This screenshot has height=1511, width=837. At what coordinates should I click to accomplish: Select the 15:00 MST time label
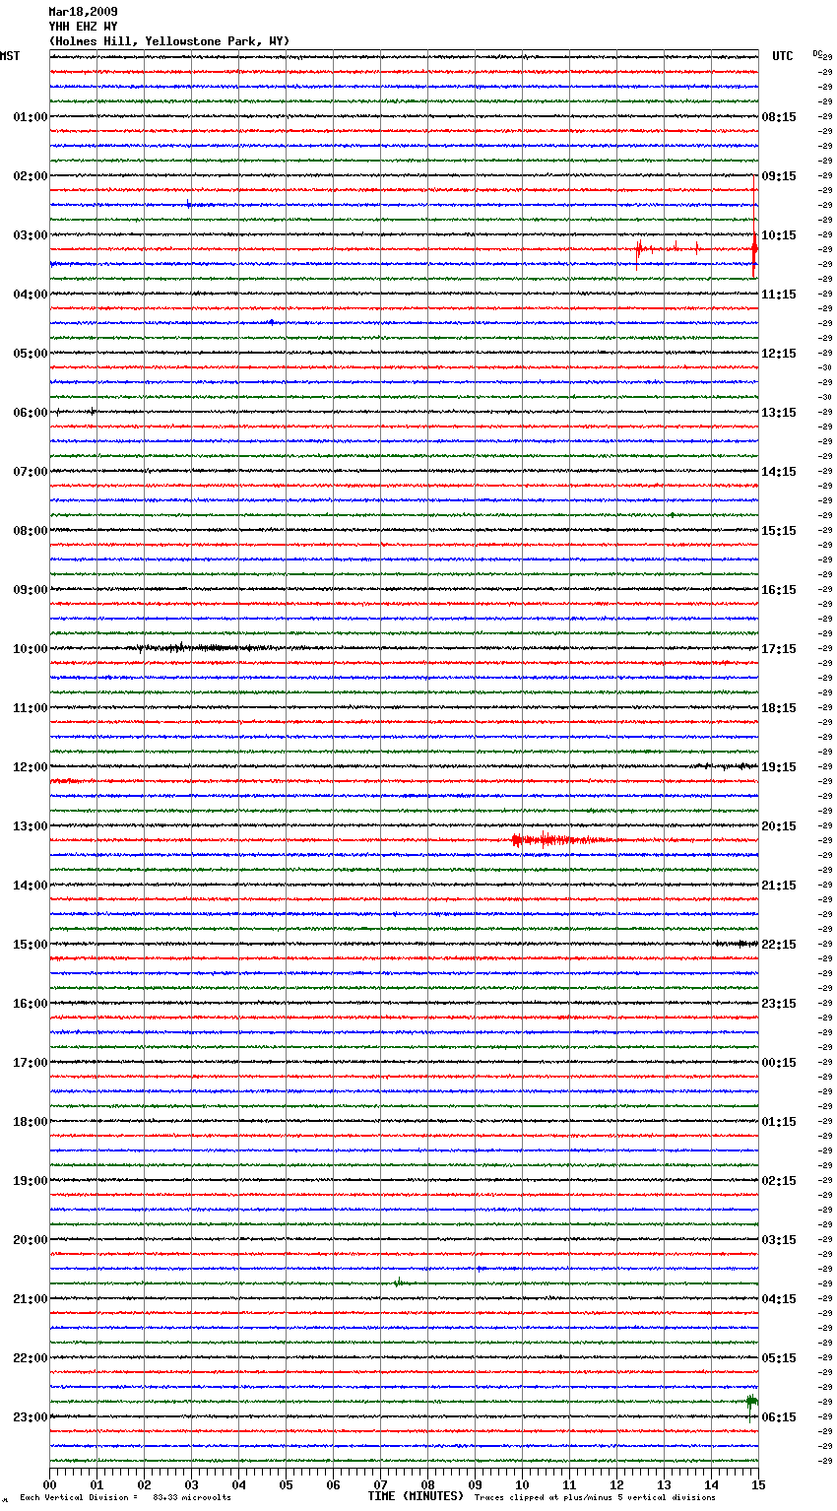coord(31,945)
